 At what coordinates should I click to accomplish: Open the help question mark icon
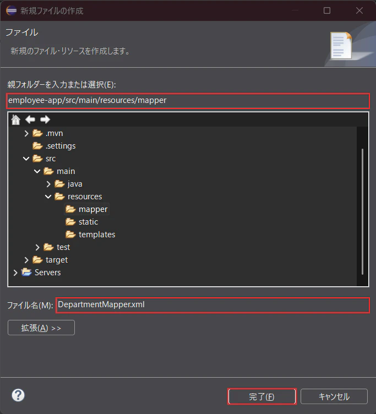pyautogui.click(x=18, y=395)
